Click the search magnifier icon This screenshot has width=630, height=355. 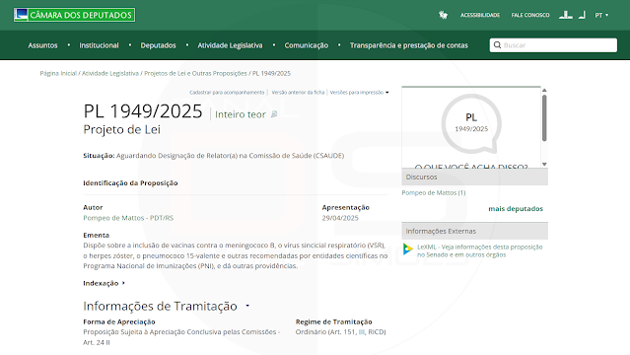coord(497,45)
